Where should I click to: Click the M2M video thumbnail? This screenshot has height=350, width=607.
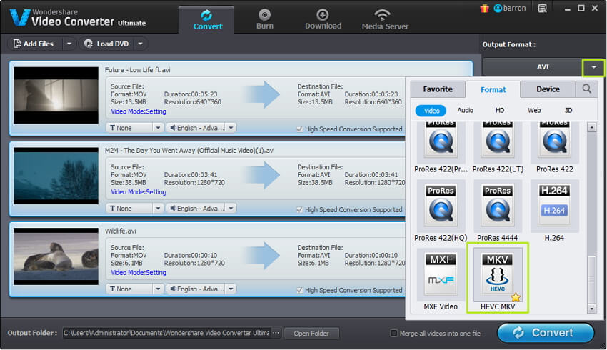click(56, 176)
